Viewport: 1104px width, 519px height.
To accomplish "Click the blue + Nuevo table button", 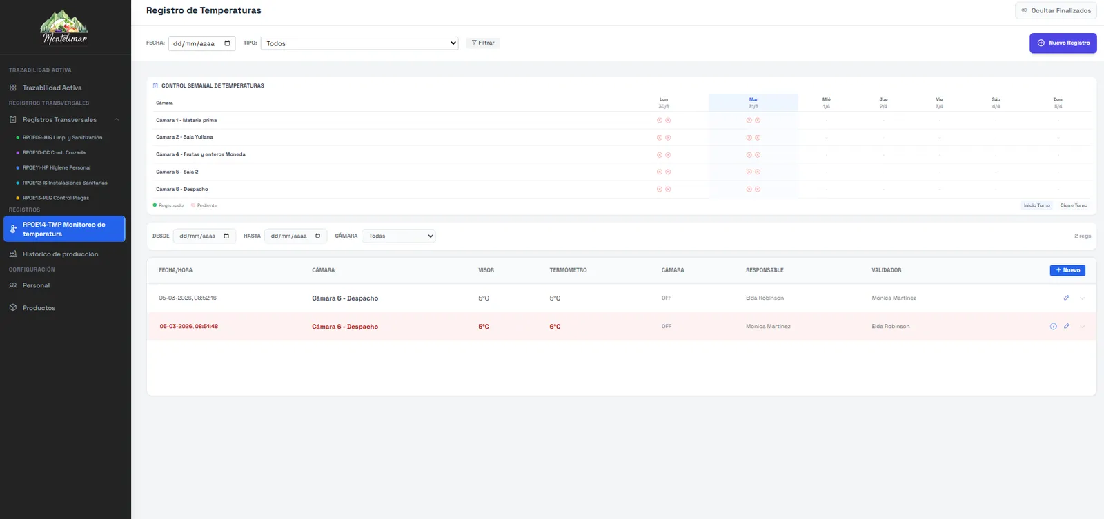I will [1067, 270].
